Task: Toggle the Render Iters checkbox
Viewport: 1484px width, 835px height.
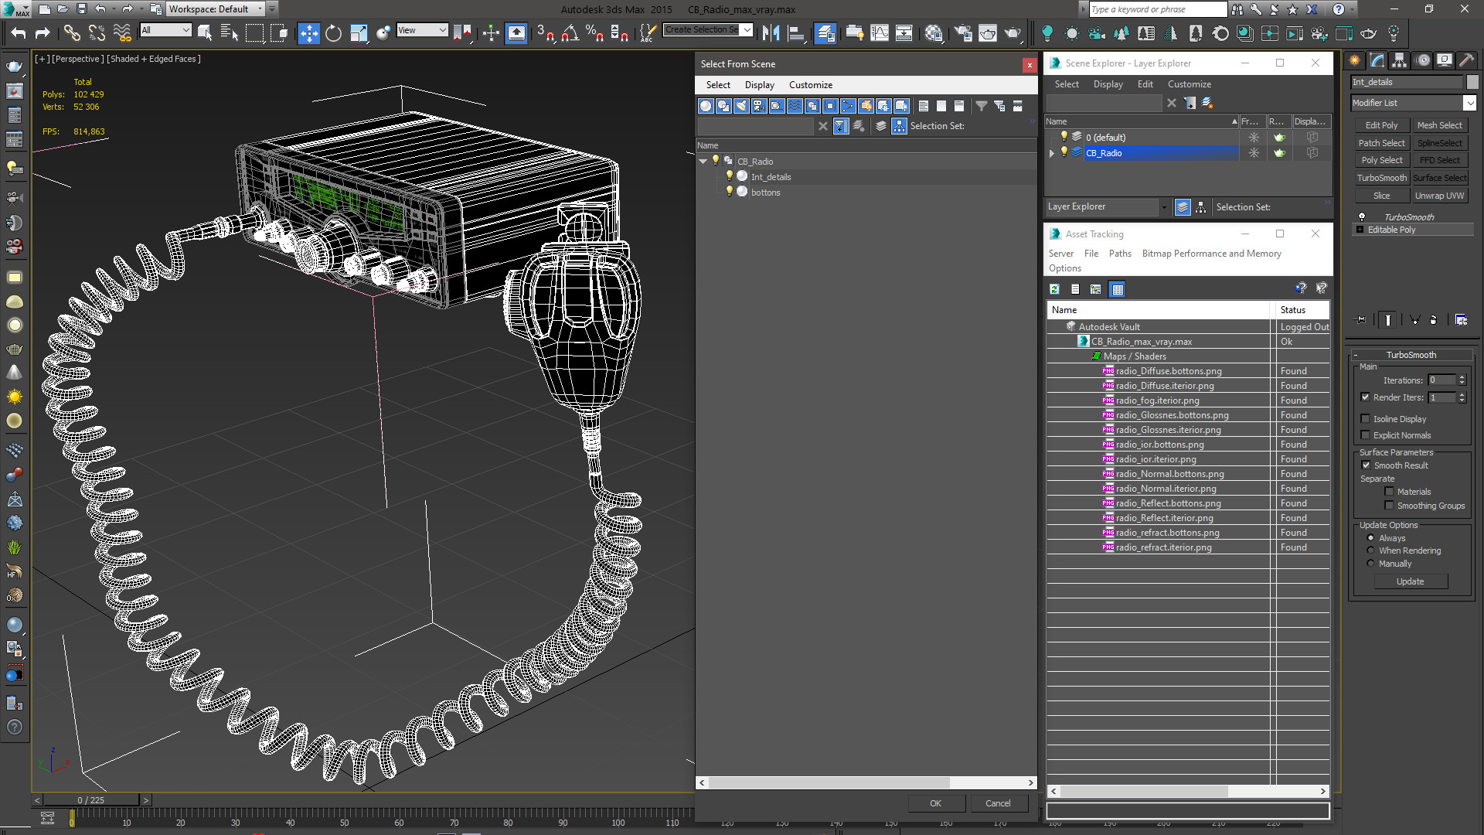Action: click(1365, 397)
